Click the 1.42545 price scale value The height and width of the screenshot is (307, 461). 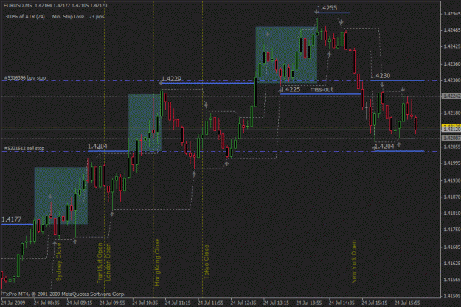451,13
